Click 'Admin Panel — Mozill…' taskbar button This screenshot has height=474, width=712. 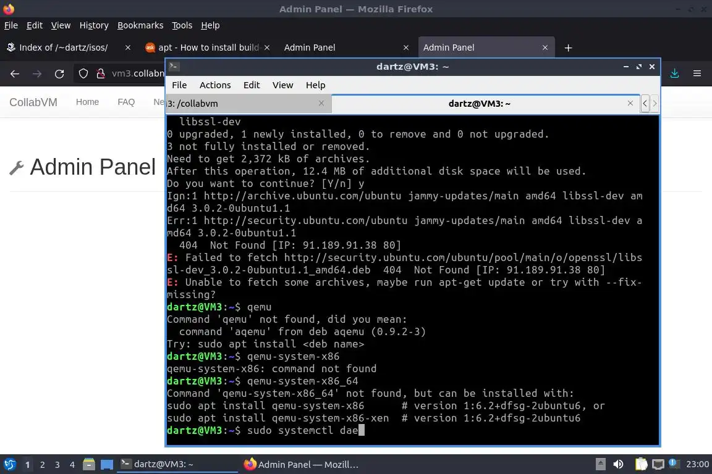coord(300,464)
